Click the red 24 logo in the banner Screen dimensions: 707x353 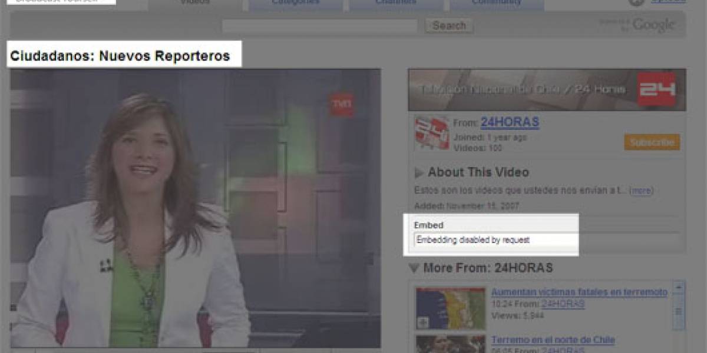point(656,89)
